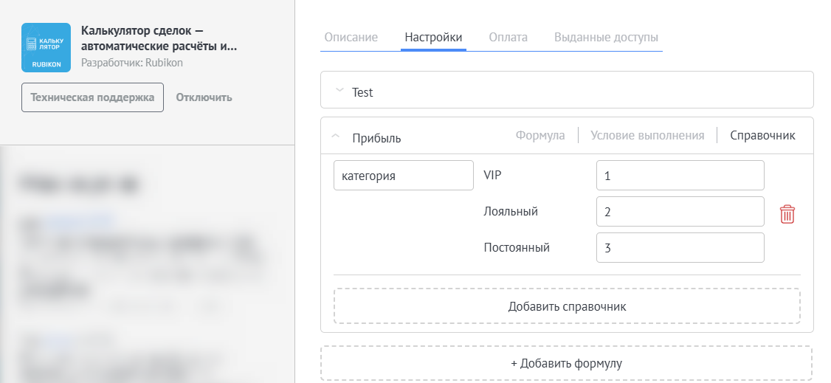This screenshot has height=383, width=831.
Task: Edit the категория name field
Action: click(403, 176)
